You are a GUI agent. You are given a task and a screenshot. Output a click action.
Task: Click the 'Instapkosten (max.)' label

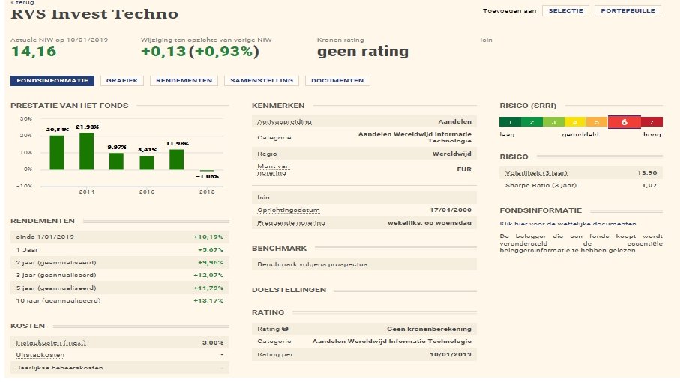click(x=51, y=342)
